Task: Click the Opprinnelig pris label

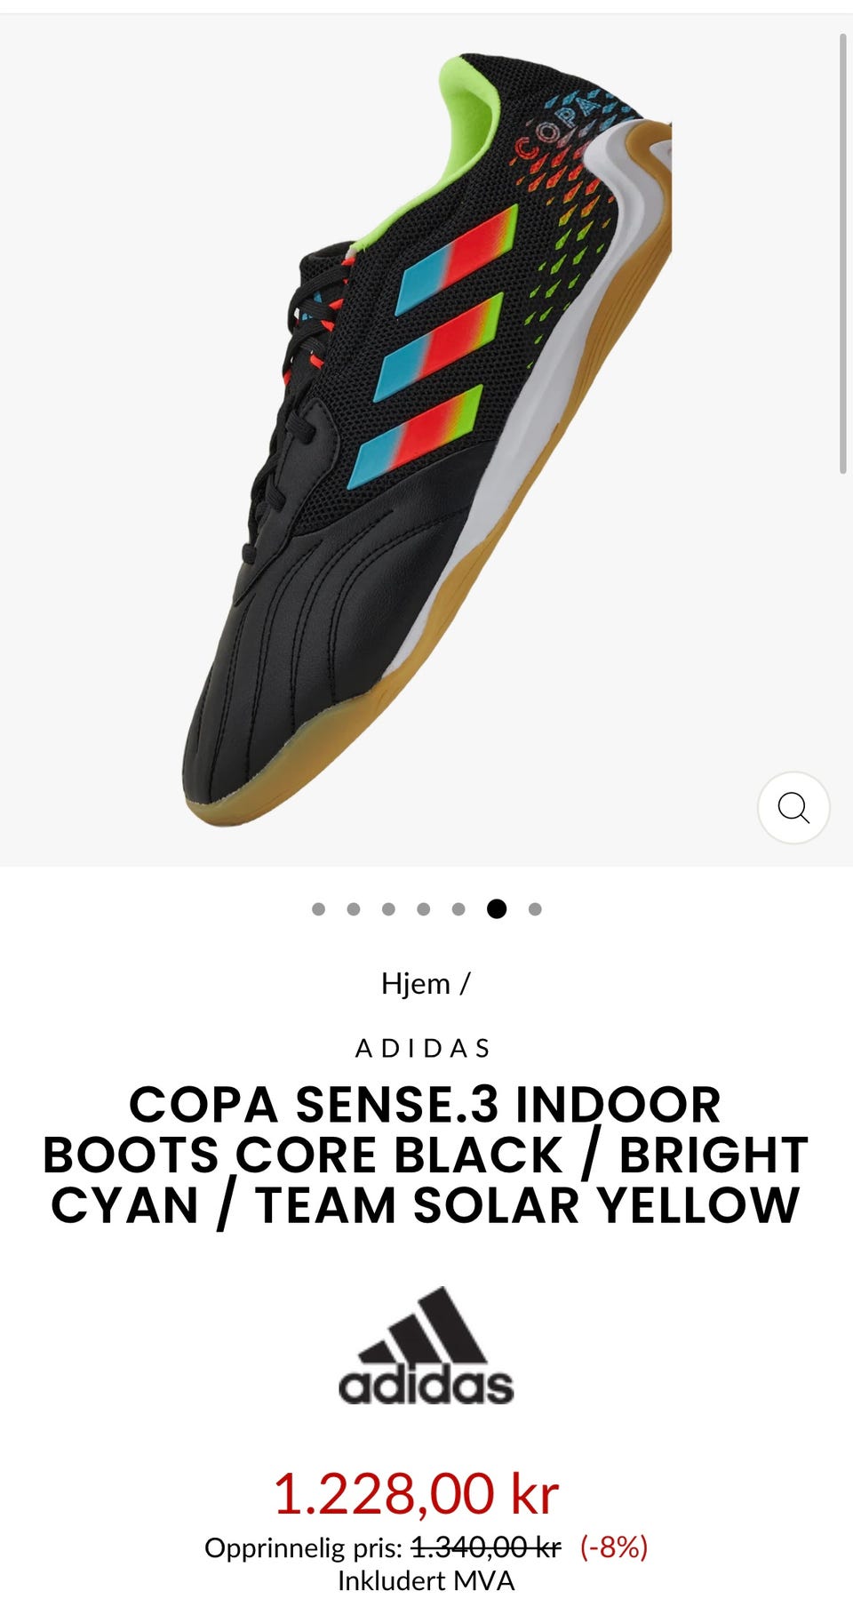Action: point(304,1548)
